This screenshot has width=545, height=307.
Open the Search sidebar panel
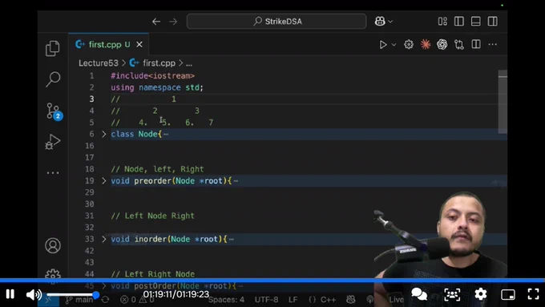(53, 79)
